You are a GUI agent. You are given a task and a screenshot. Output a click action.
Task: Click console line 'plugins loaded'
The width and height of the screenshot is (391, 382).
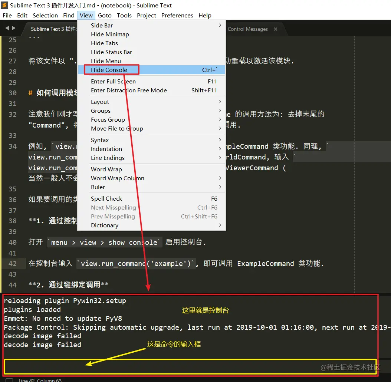(x=32, y=310)
